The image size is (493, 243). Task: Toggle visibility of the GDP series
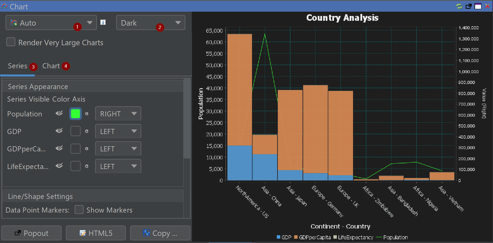tap(59, 131)
